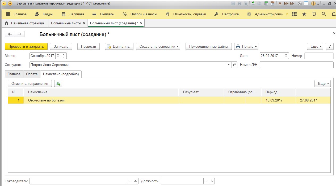Open the Выплаты section menu

click(103, 14)
